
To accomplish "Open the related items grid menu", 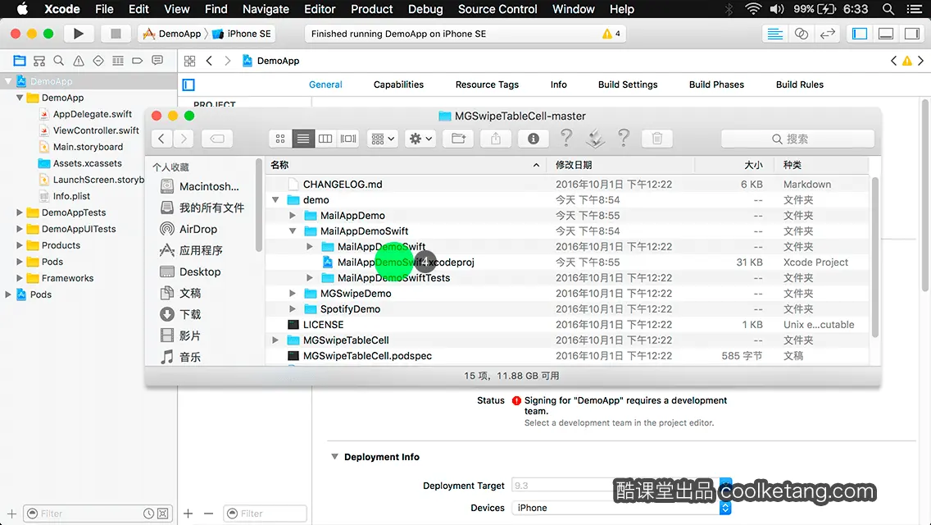I will [x=189, y=61].
